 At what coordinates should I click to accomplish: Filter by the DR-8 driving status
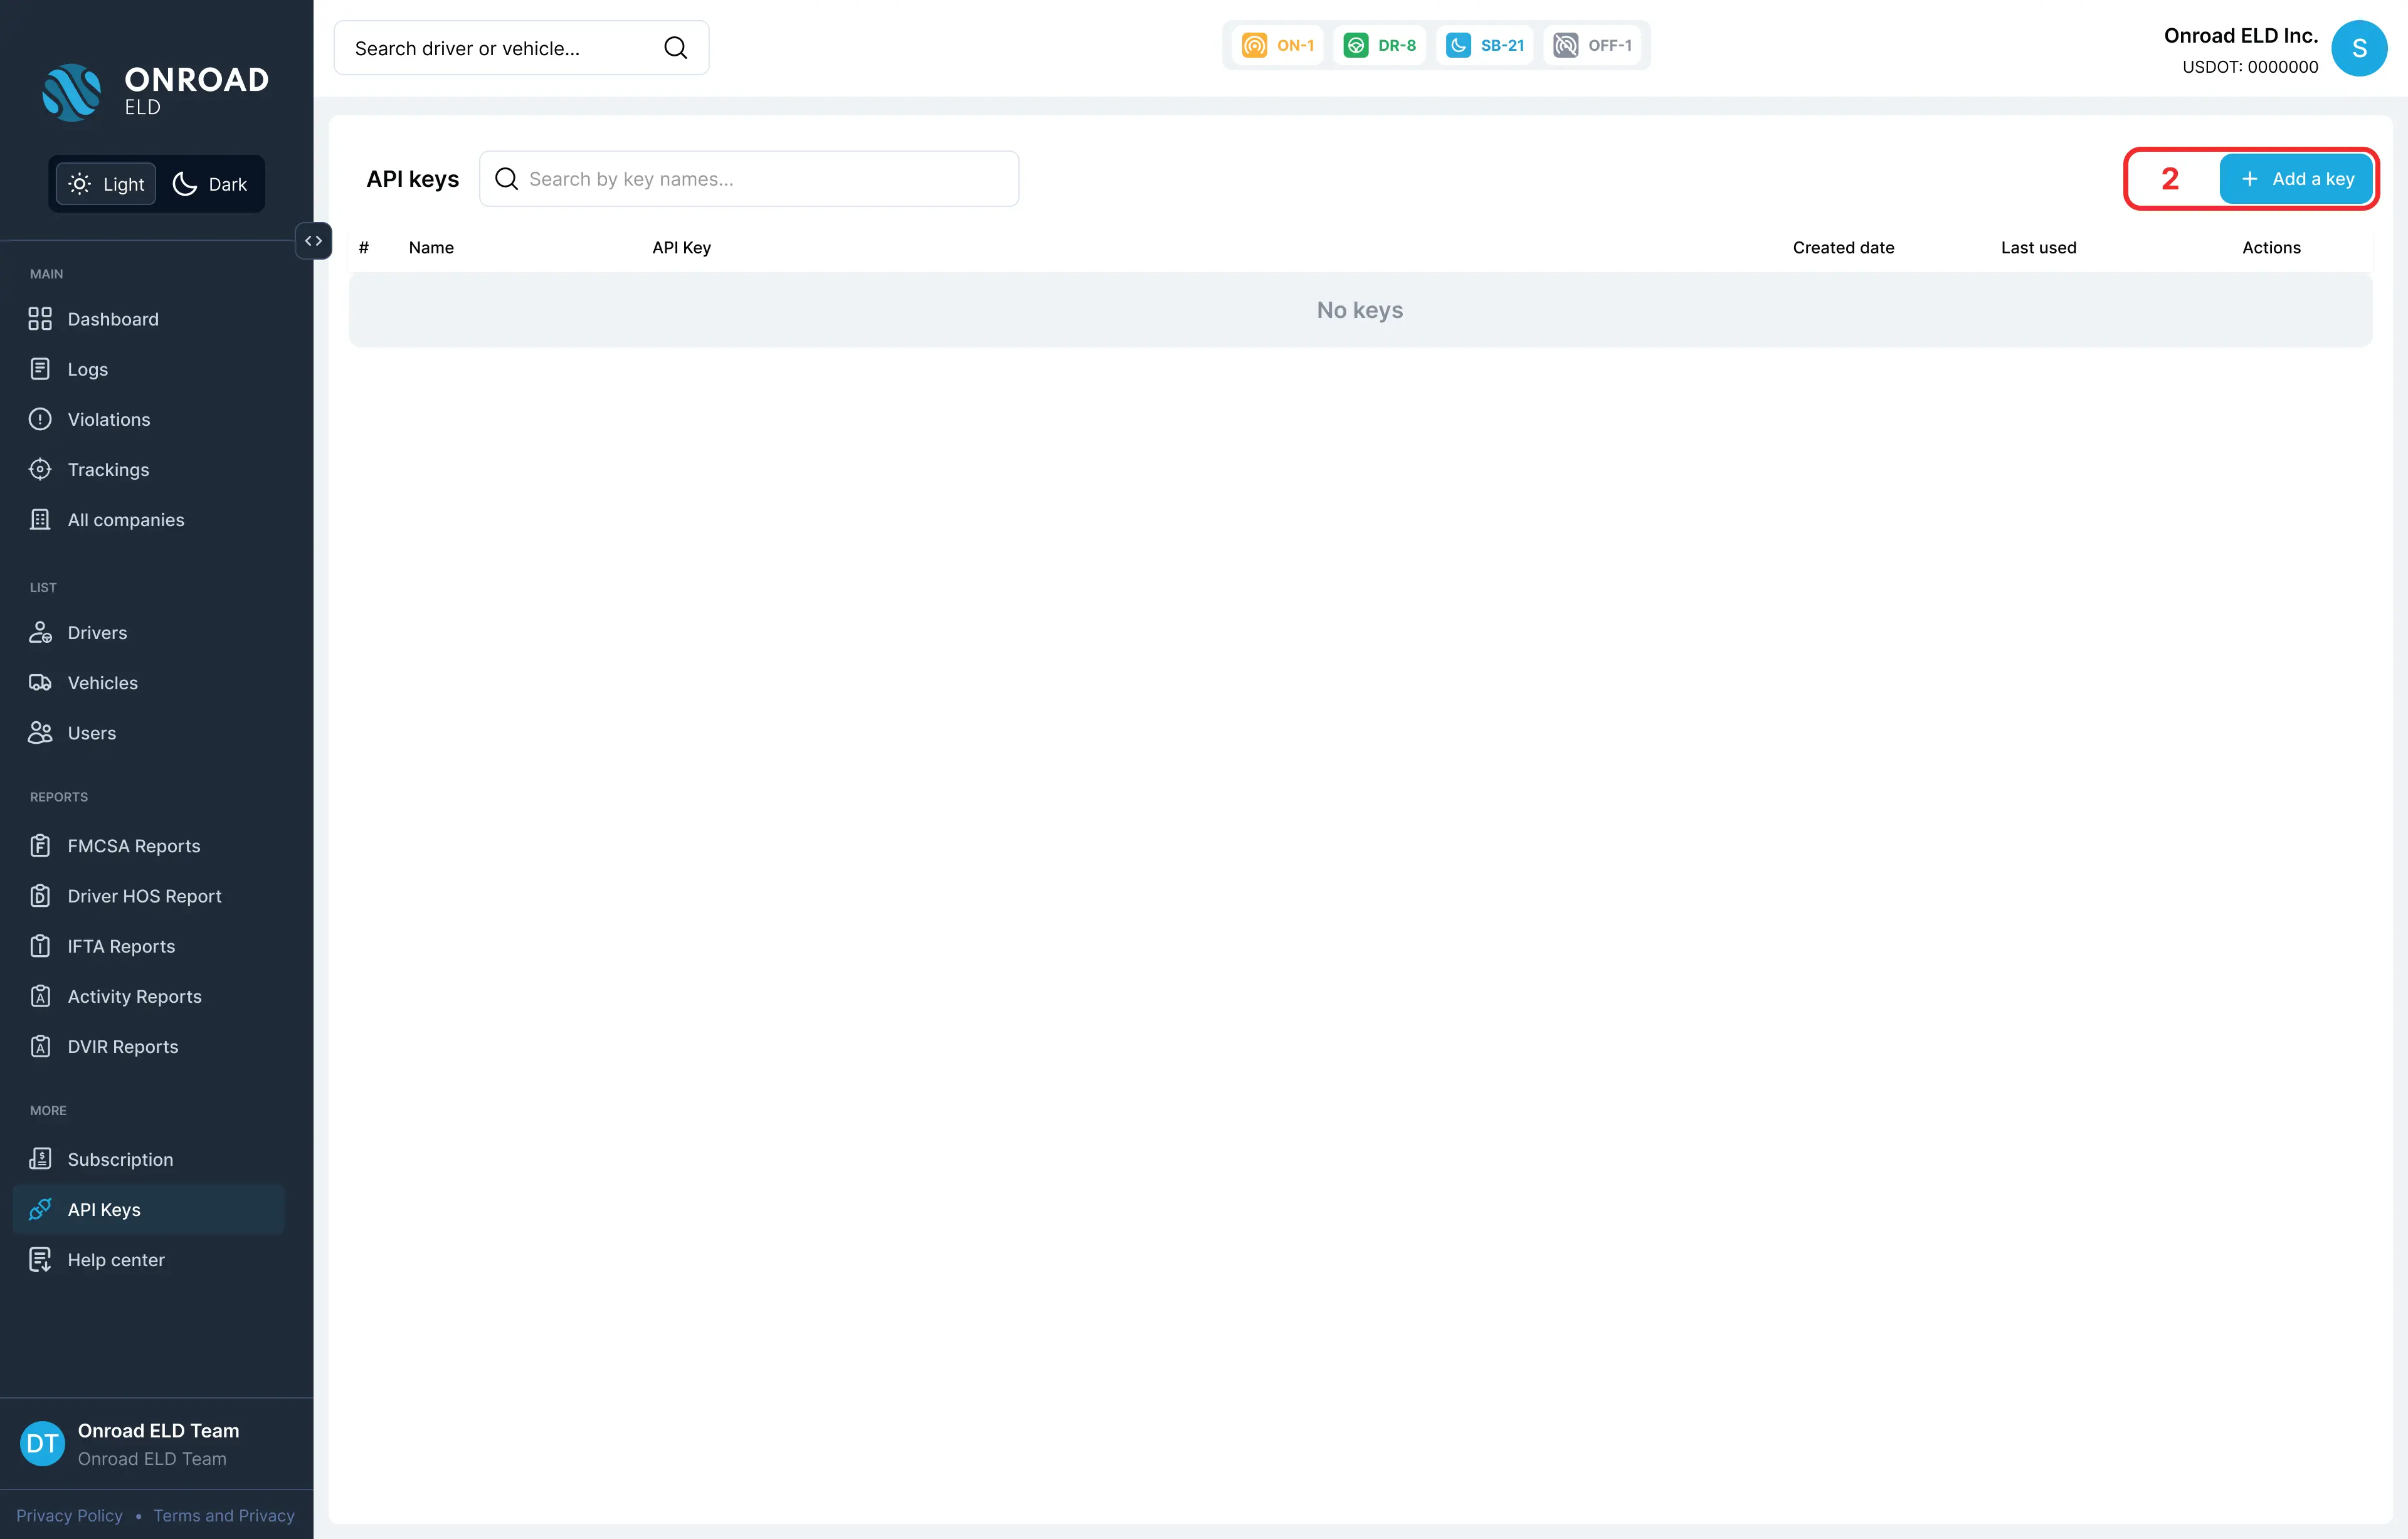tap(1380, 45)
